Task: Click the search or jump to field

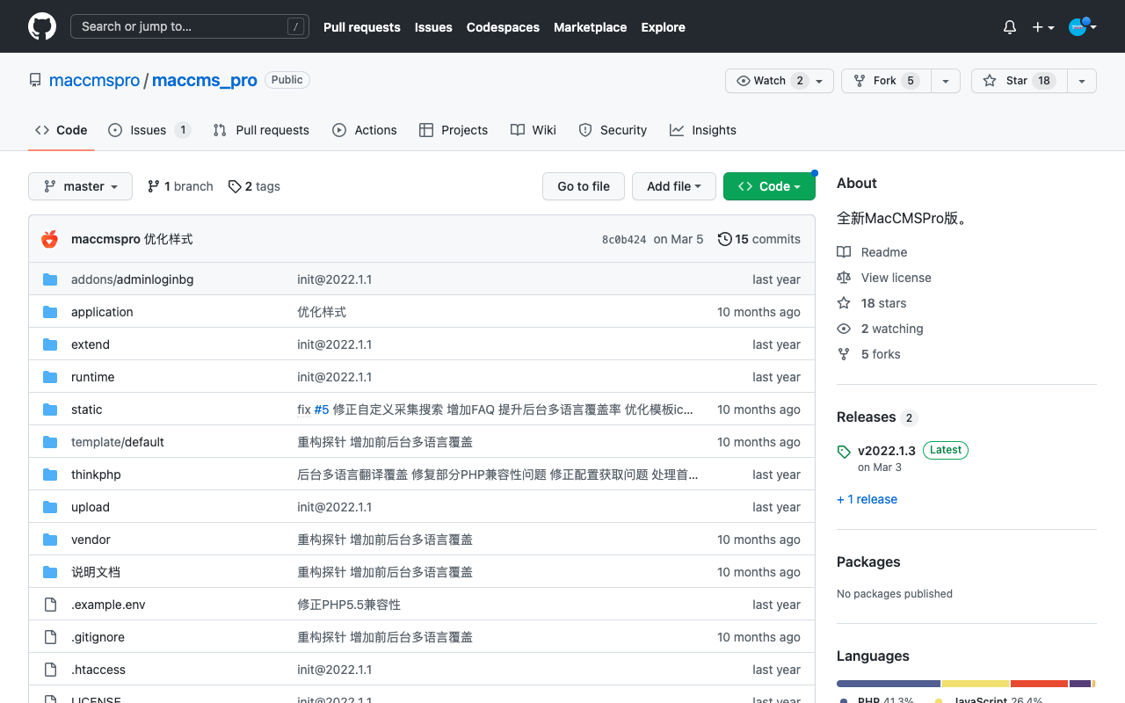Action: [190, 26]
